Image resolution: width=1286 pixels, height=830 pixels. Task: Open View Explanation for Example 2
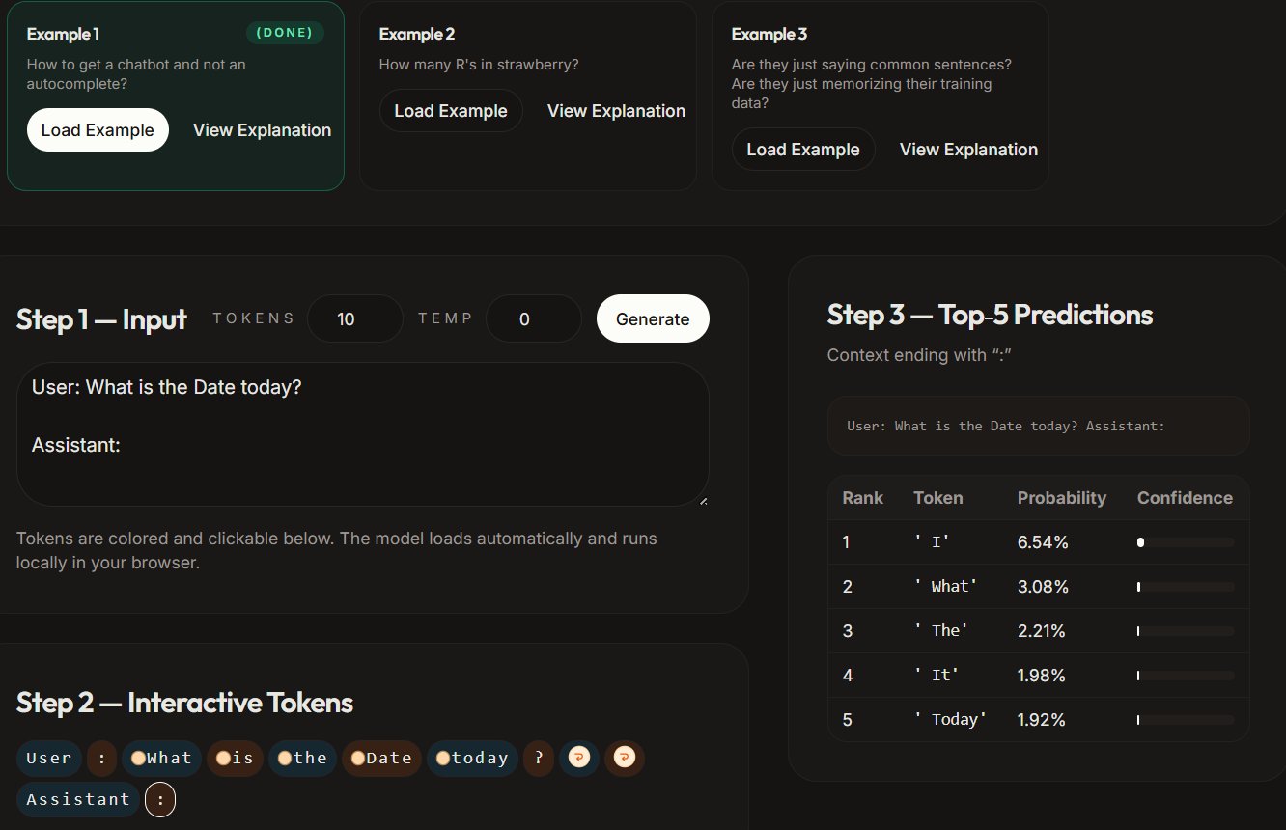click(616, 111)
